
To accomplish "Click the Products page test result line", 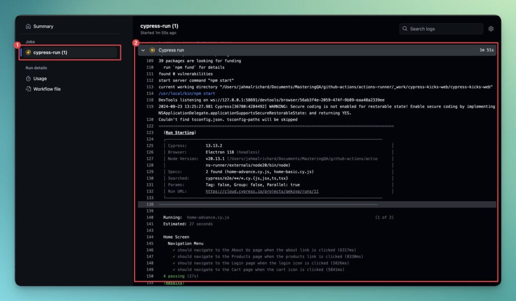I will tap(268, 257).
